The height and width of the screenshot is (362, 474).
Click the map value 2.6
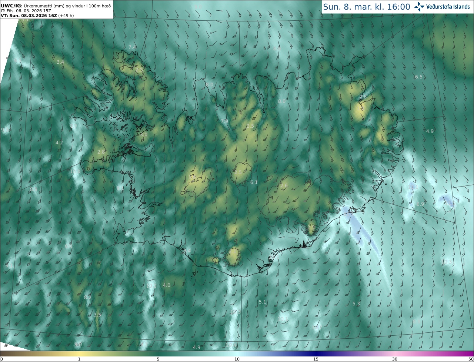[x=284, y=186]
